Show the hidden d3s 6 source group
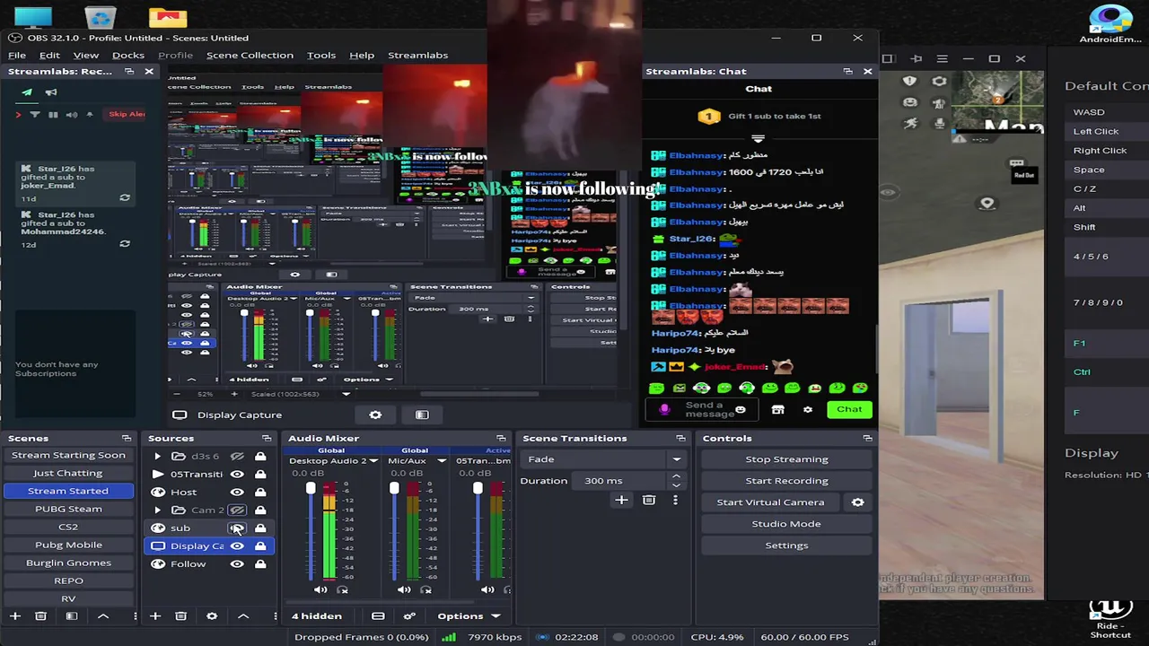Viewport: 1149px width, 646px height. [237, 457]
